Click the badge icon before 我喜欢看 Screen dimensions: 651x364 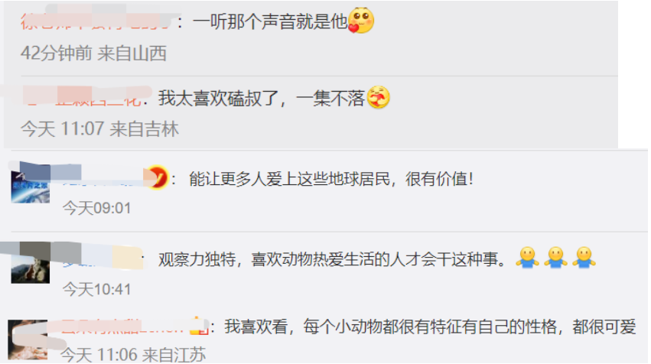199,327
